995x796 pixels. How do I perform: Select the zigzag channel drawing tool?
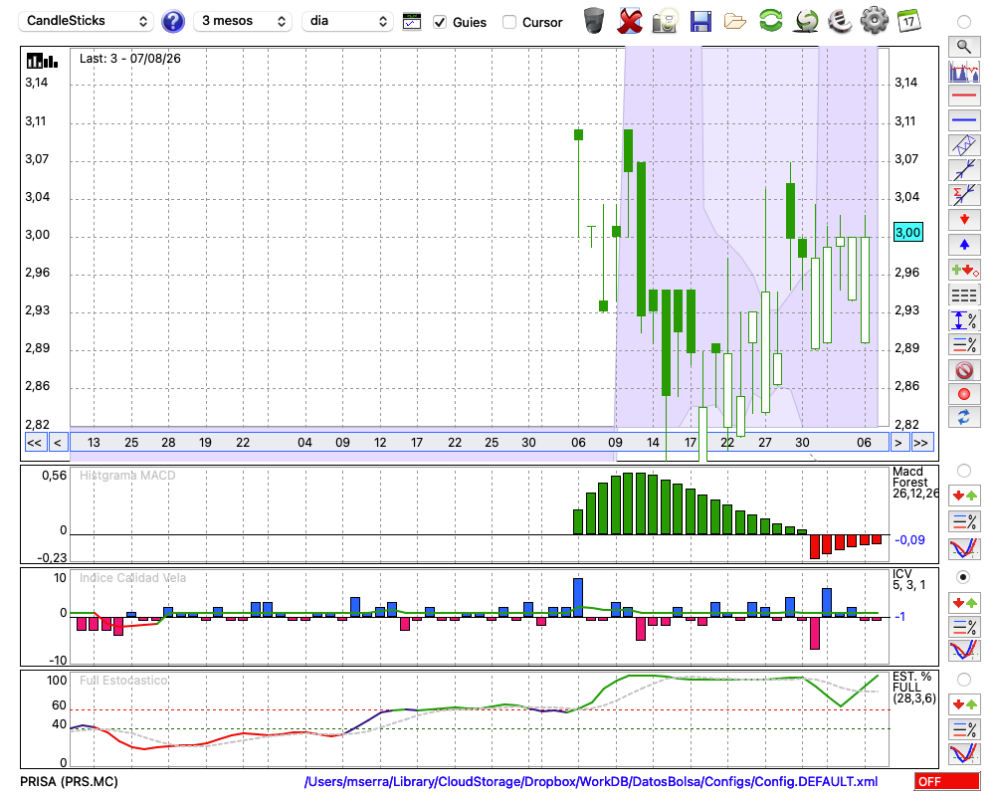click(964, 145)
